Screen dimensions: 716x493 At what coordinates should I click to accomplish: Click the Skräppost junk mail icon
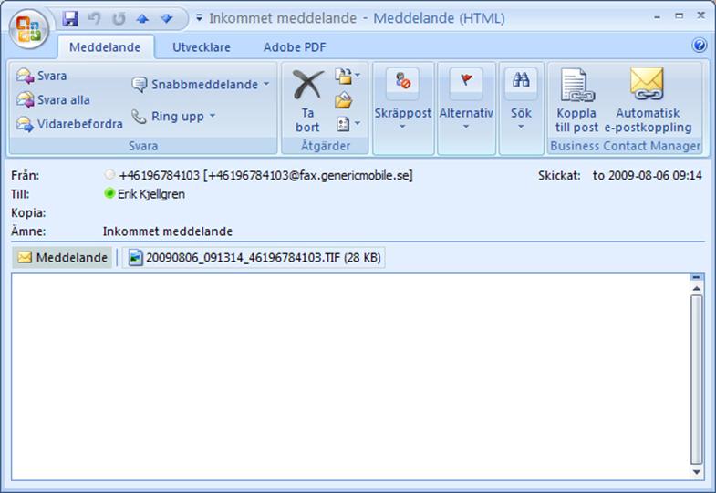(x=403, y=81)
